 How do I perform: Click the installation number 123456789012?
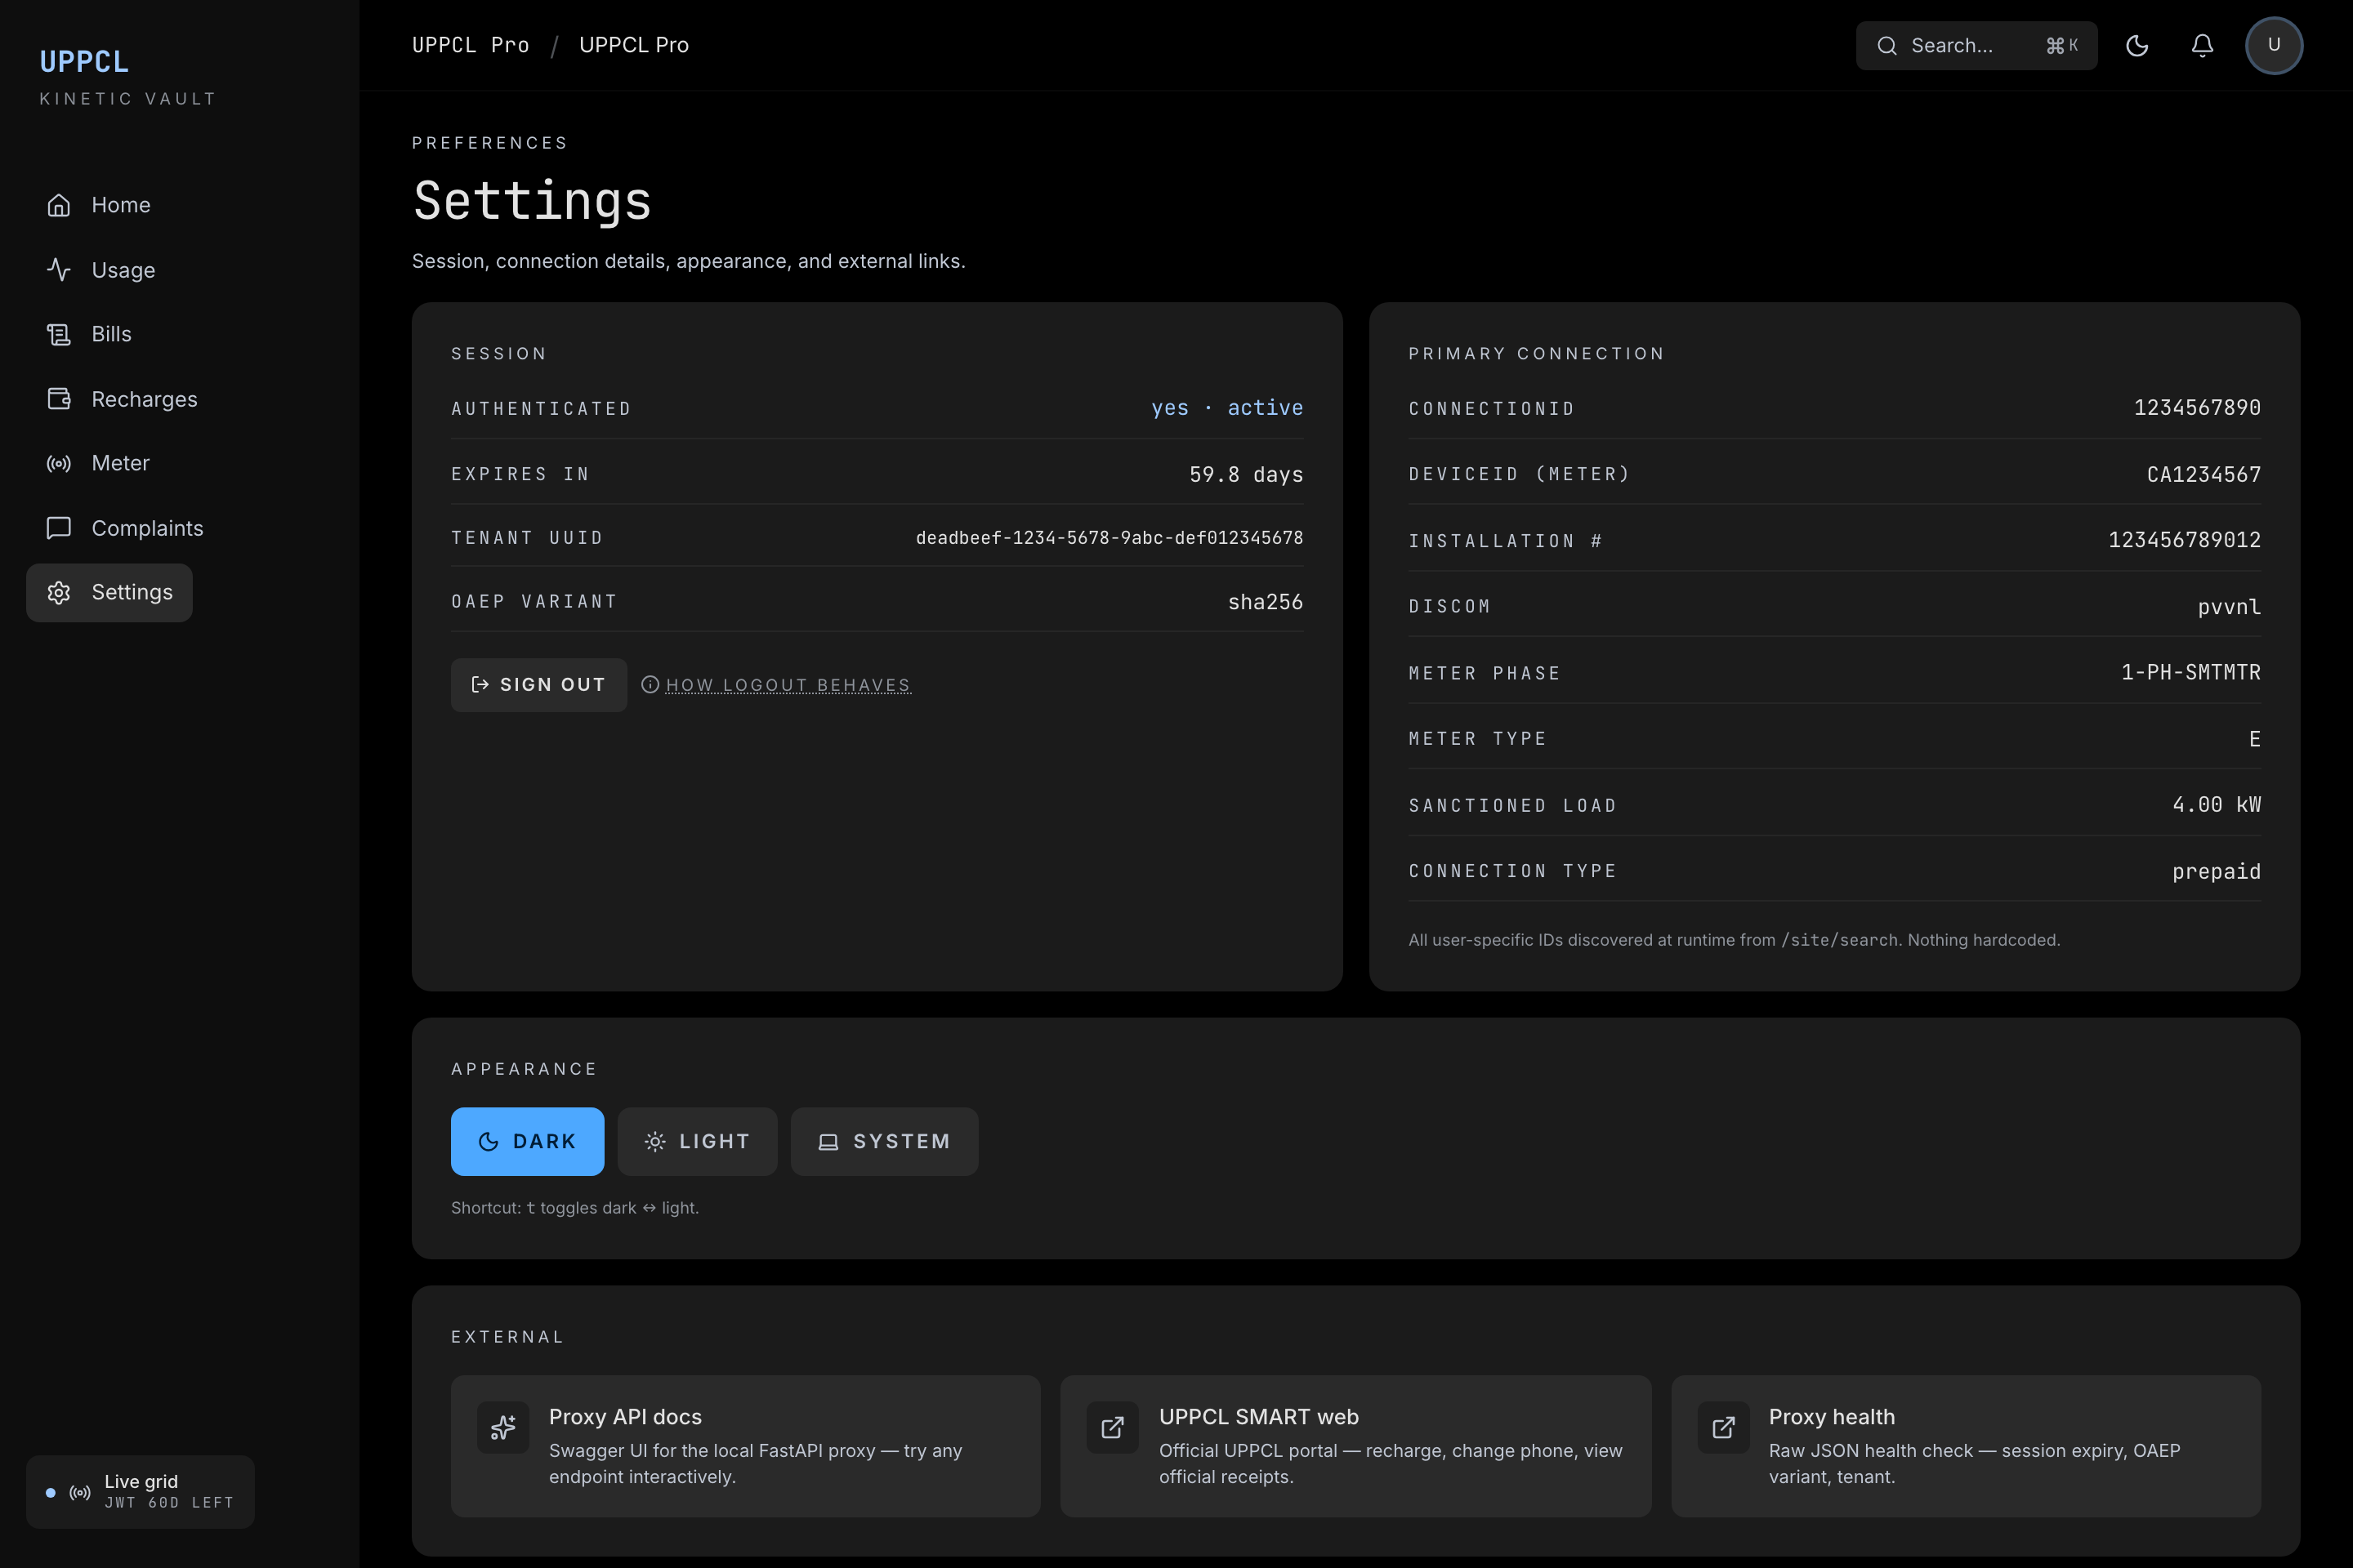pos(2185,540)
